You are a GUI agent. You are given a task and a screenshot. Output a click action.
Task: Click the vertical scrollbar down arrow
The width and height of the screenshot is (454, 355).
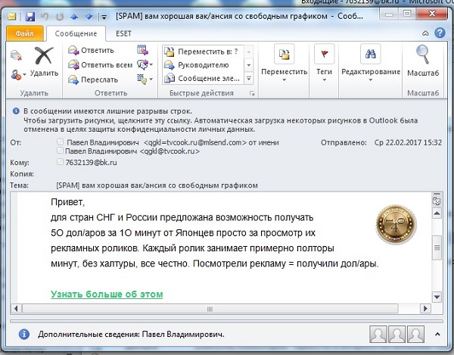(437, 297)
